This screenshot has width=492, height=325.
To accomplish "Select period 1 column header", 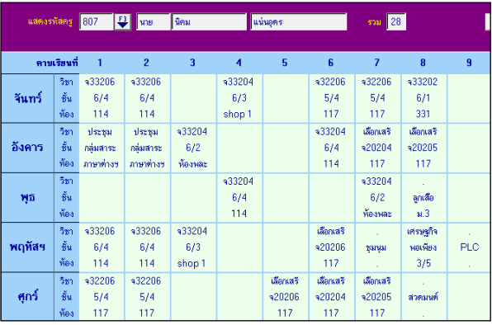I will click(100, 63).
